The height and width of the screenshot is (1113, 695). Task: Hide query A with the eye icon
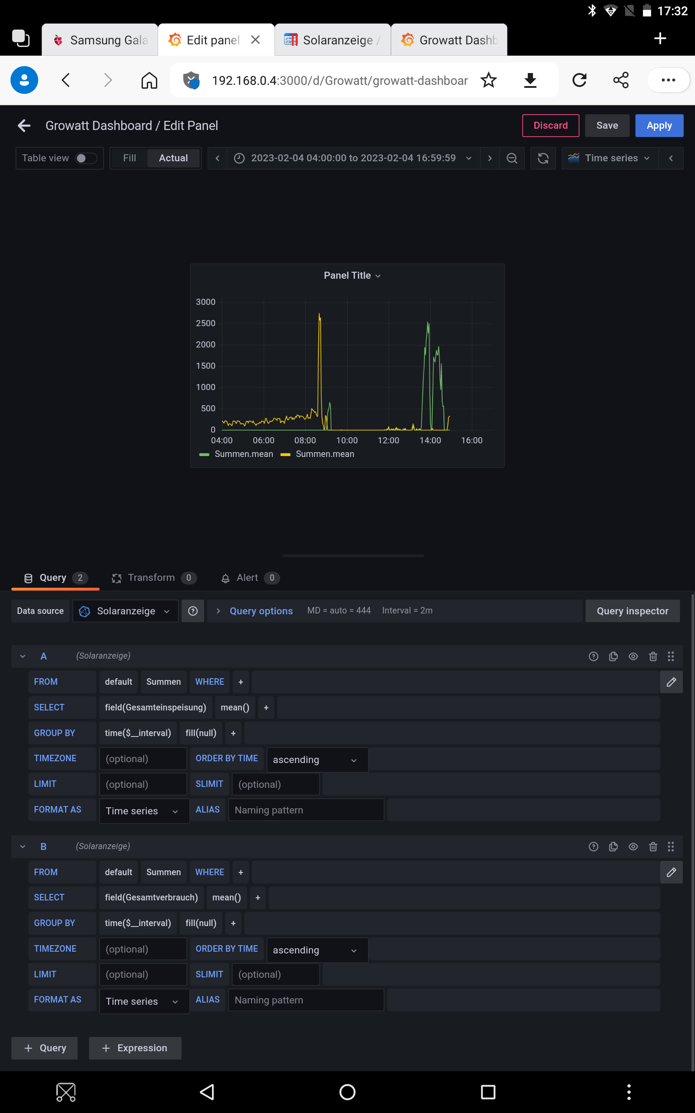pyautogui.click(x=633, y=656)
